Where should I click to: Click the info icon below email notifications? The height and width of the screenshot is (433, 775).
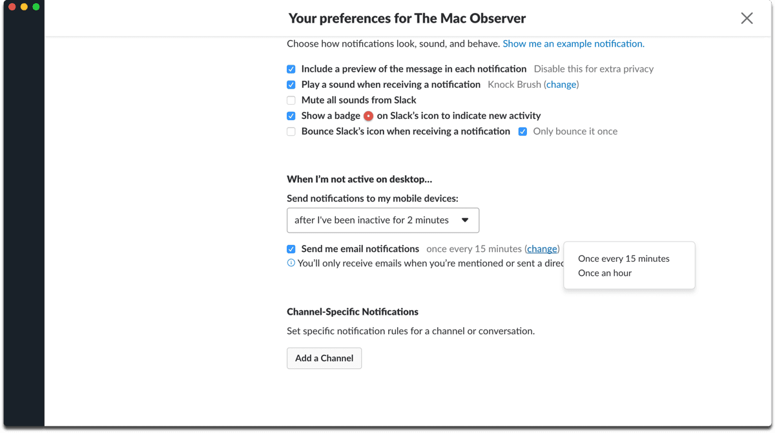[x=291, y=263]
